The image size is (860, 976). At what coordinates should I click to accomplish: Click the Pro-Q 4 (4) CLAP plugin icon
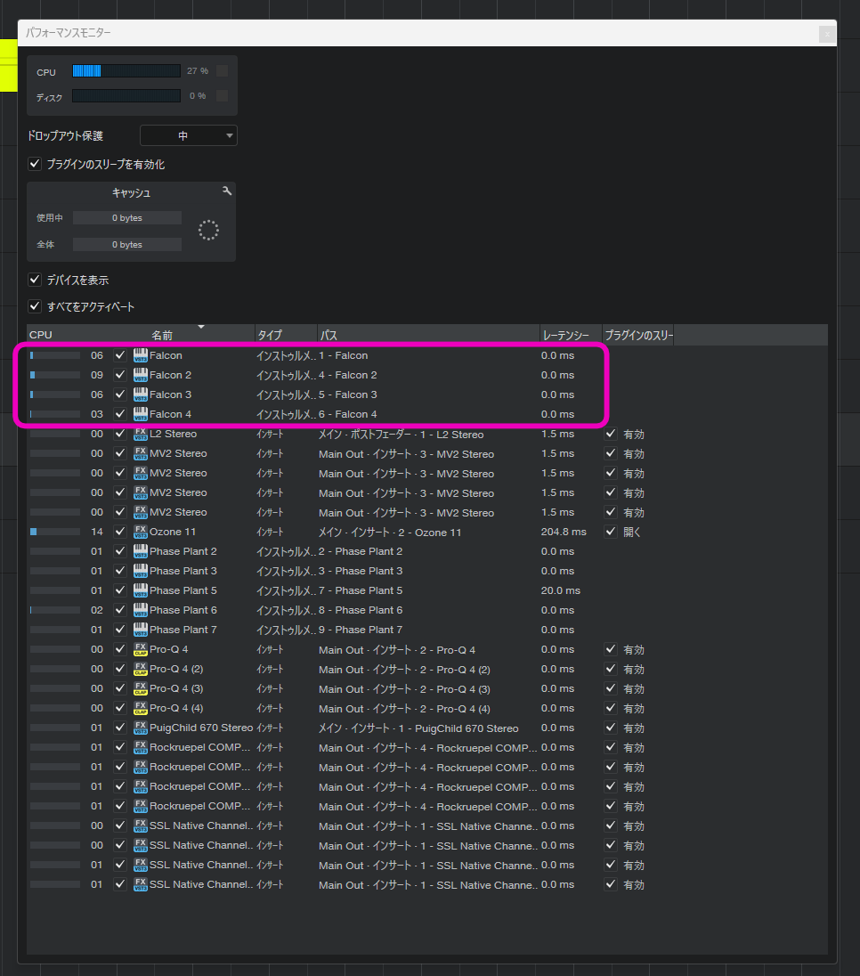pos(140,708)
